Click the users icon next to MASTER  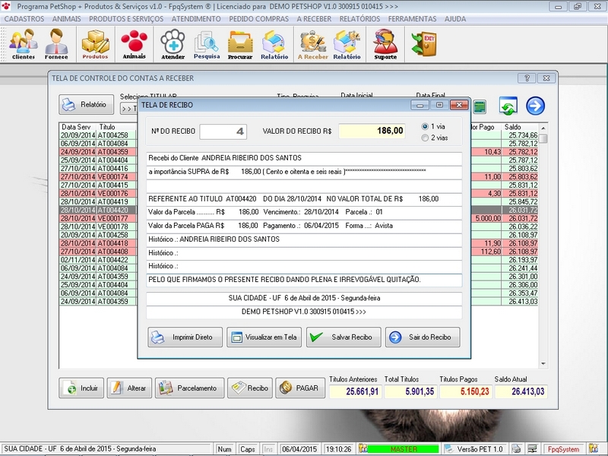pyautogui.click(x=363, y=448)
